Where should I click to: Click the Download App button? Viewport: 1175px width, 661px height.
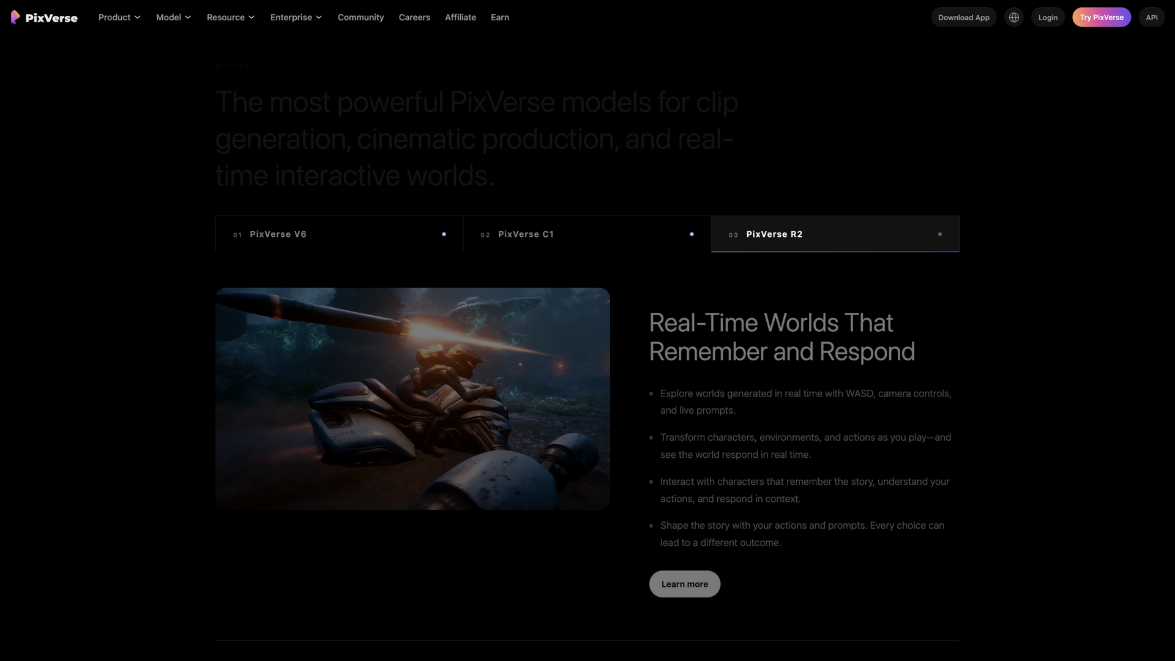coord(964,17)
